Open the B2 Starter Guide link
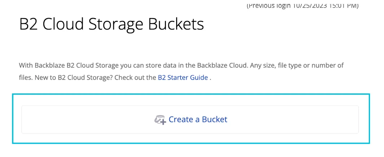This screenshot has height=157, width=384. point(183,77)
